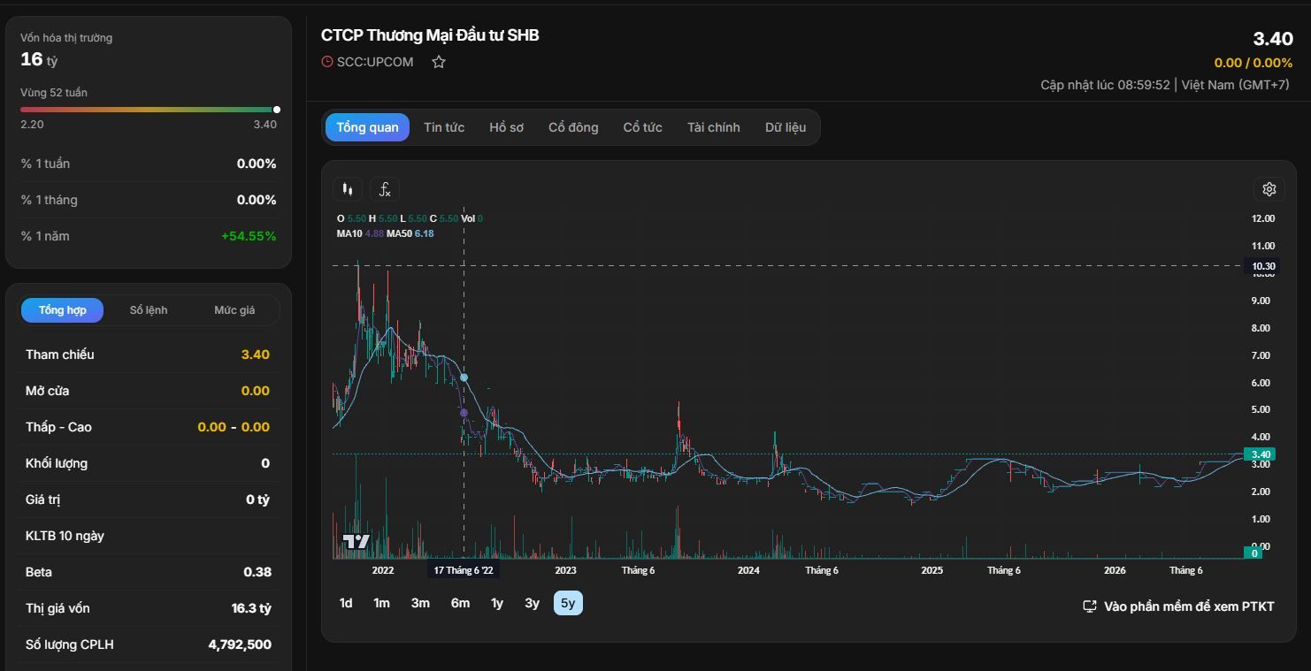Set chart range to 1m
The image size is (1311, 671).
[381, 603]
